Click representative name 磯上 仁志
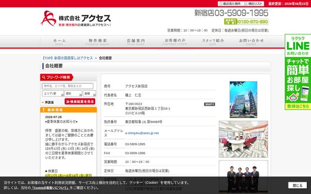The height and width of the screenshot is (194, 311). pos(133,95)
